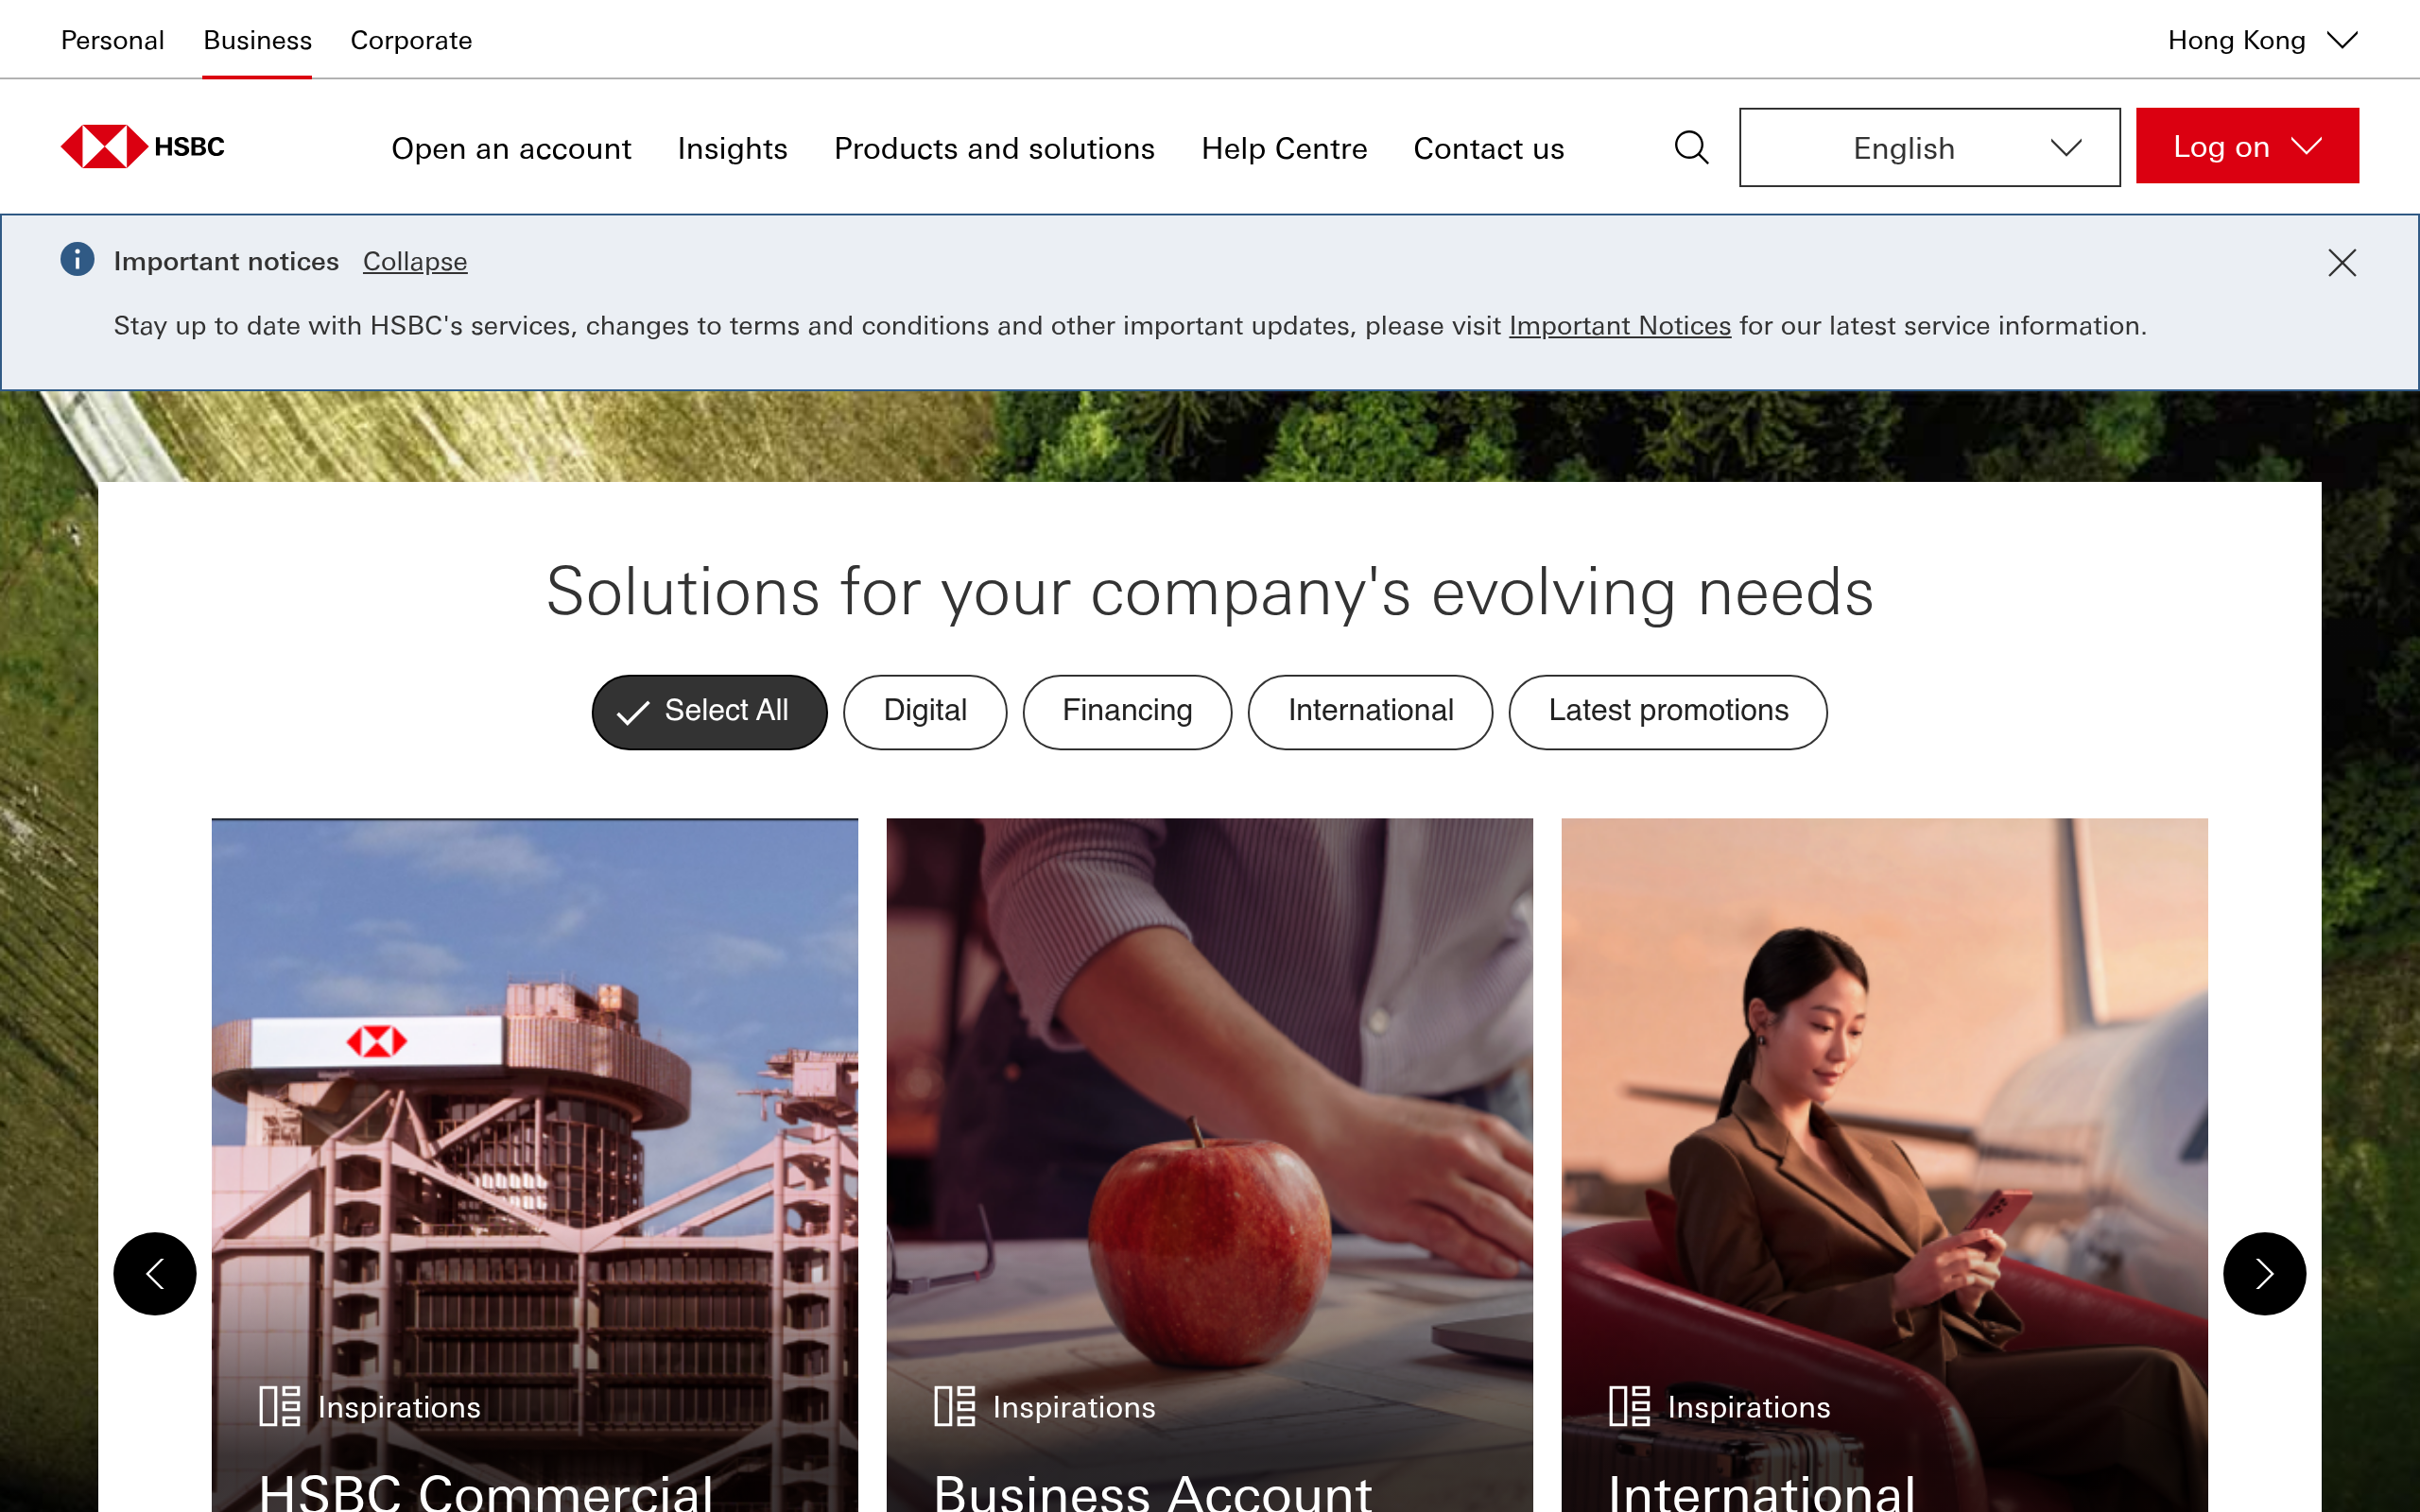Go to the previous carousel slide
The height and width of the screenshot is (1512, 2420).
click(155, 1273)
